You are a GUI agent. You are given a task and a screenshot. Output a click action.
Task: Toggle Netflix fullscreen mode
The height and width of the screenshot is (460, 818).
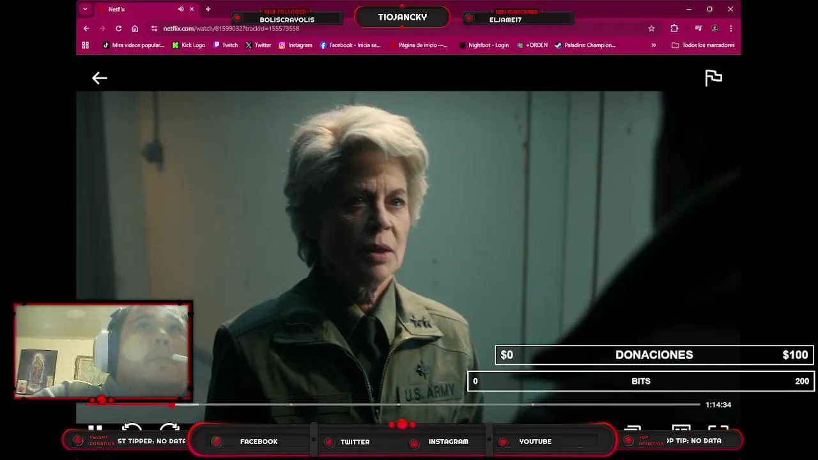pos(718,427)
